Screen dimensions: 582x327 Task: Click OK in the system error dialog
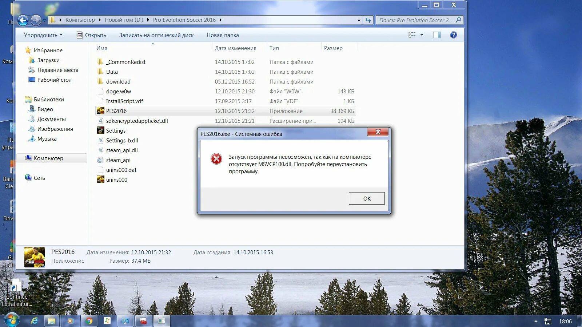[x=367, y=198]
